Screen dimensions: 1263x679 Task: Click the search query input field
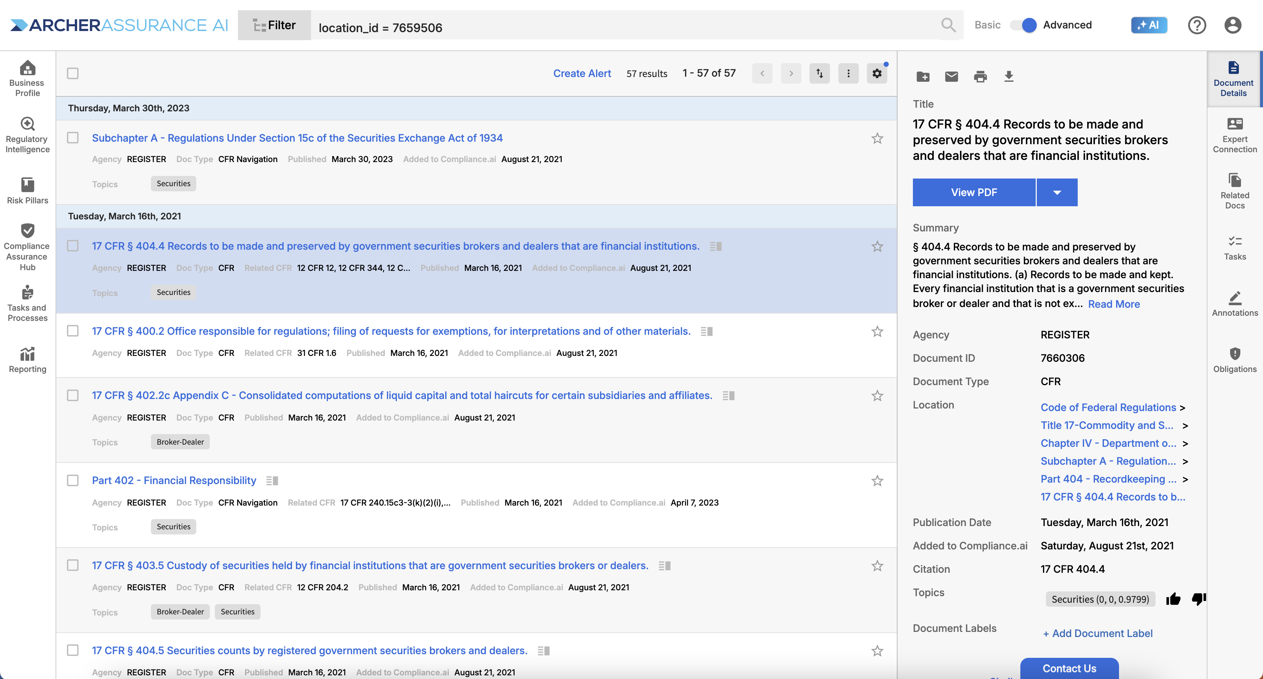(x=623, y=27)
